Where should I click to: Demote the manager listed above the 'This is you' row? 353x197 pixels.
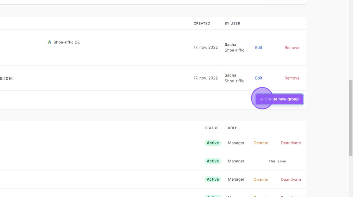tap(261, 143)
